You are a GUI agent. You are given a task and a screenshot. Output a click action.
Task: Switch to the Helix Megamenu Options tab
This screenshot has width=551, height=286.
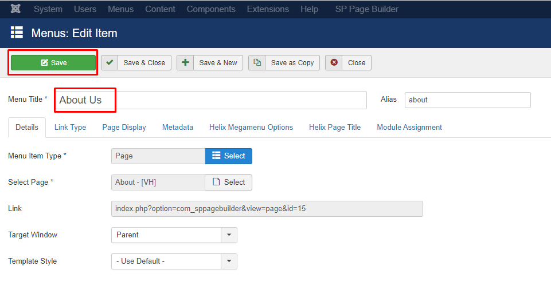251,127
